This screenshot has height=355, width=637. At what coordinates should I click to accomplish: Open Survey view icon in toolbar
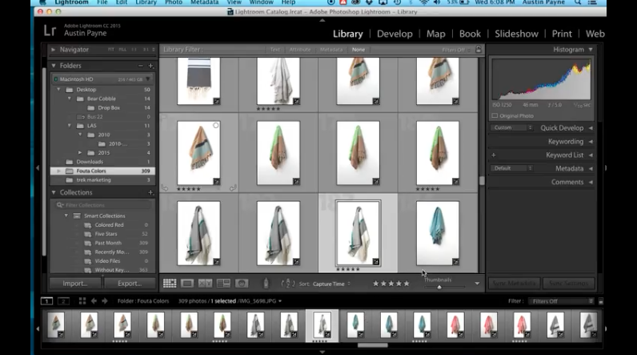[x=223, y=284]
